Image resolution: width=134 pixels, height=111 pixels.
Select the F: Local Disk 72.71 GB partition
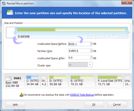(110, 81)
